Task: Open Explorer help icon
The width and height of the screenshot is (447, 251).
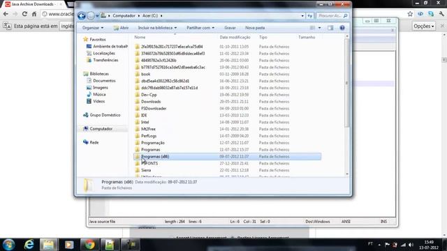Action: click(342, 28)
